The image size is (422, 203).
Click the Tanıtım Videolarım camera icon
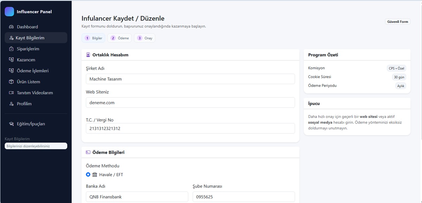tap(11, 93)
